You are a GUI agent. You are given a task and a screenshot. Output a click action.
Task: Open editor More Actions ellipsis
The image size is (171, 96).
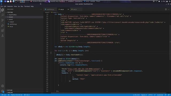point(169,9)
